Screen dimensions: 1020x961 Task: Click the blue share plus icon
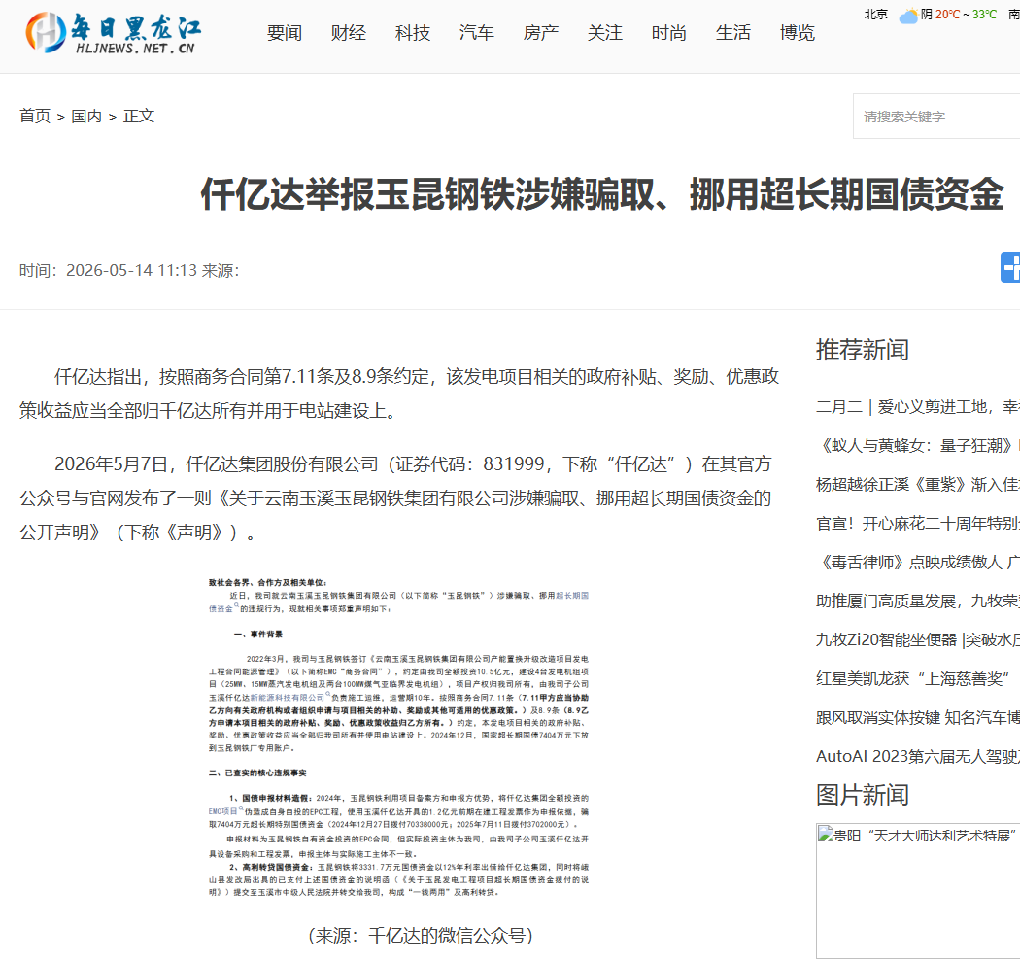click(x=1010, y=267)
